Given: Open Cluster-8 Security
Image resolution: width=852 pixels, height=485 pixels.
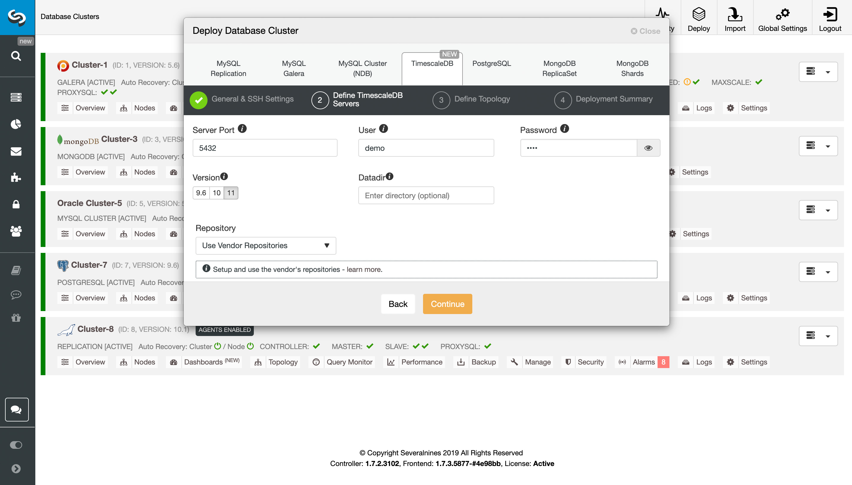Looking at the screenshot, I should click(x=584, y=362).
